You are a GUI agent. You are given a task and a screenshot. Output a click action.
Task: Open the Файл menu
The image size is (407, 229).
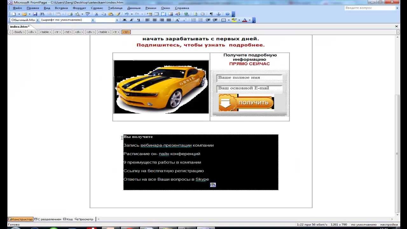tap(17, 8)
